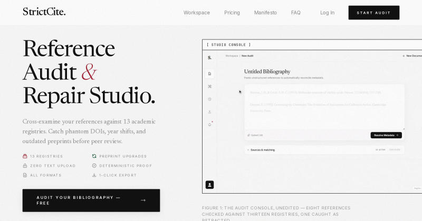Open the user profile icon in console
Image resolution: width=422 pixels, height=221 pixels.
coord(209,185)
